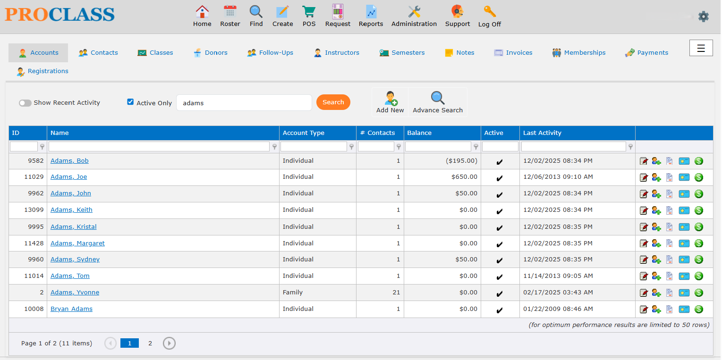722x360 pixels.
Task: Switch to the Contacts tab
Action: coord(98,52)
